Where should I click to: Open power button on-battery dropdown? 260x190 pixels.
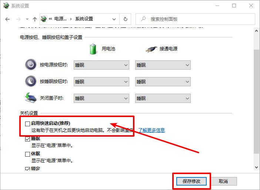[101, 65]
